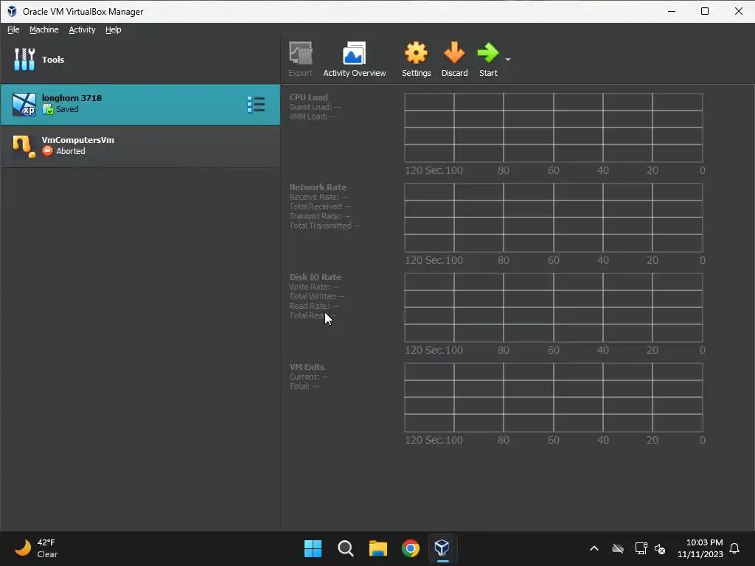This screenshot has width=755, height=566.
Task: Click the Guest Load text
Action: coord(315,107)
